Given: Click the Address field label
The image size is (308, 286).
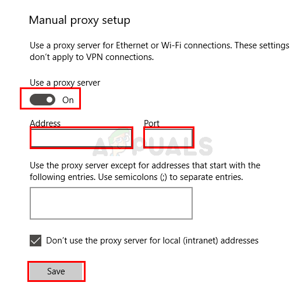Looking at the screenshot, I should click(45, 123).
